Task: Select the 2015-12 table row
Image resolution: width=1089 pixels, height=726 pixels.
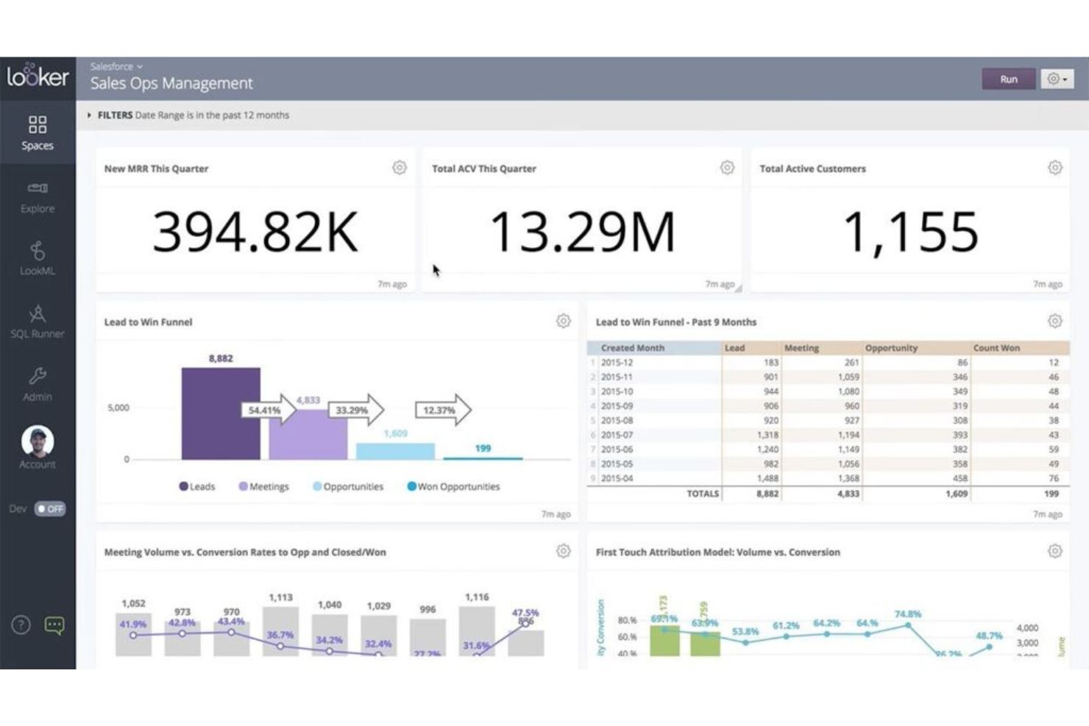Action: click(828, 363)
